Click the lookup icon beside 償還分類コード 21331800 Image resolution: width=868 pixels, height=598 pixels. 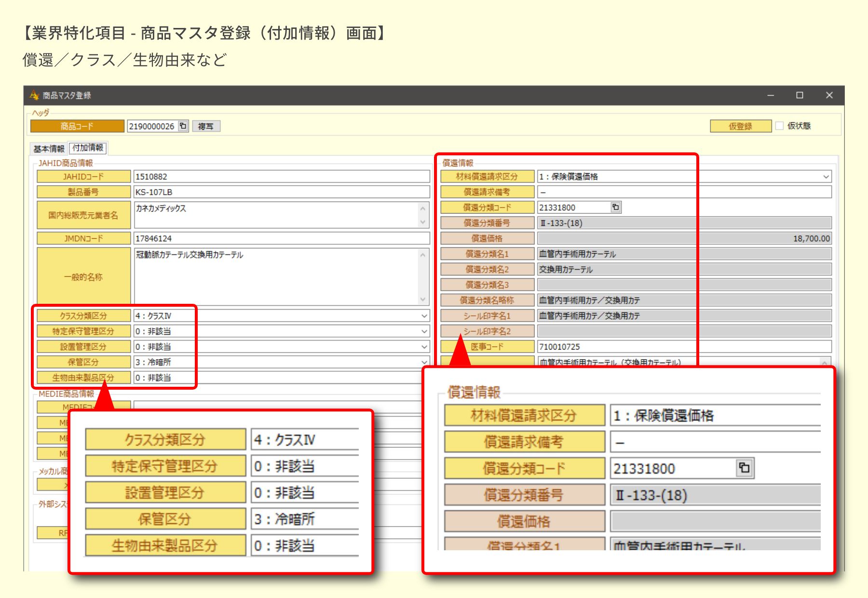tap(615, 207)
